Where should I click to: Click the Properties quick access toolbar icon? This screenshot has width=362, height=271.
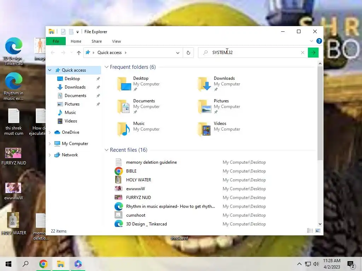point(63,31)
